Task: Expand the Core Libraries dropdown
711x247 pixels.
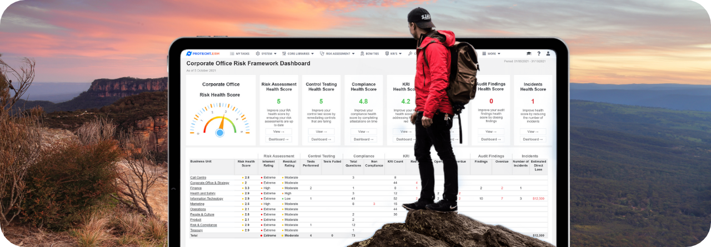Action: [298, 54]
